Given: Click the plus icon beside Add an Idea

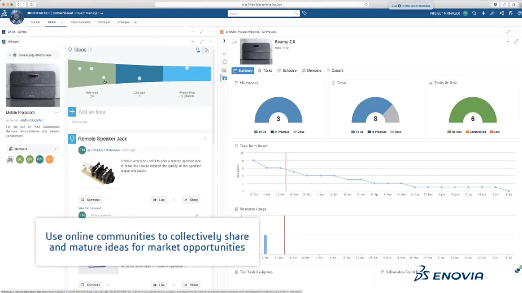Looking at the screenshot, I should point(72,111).
